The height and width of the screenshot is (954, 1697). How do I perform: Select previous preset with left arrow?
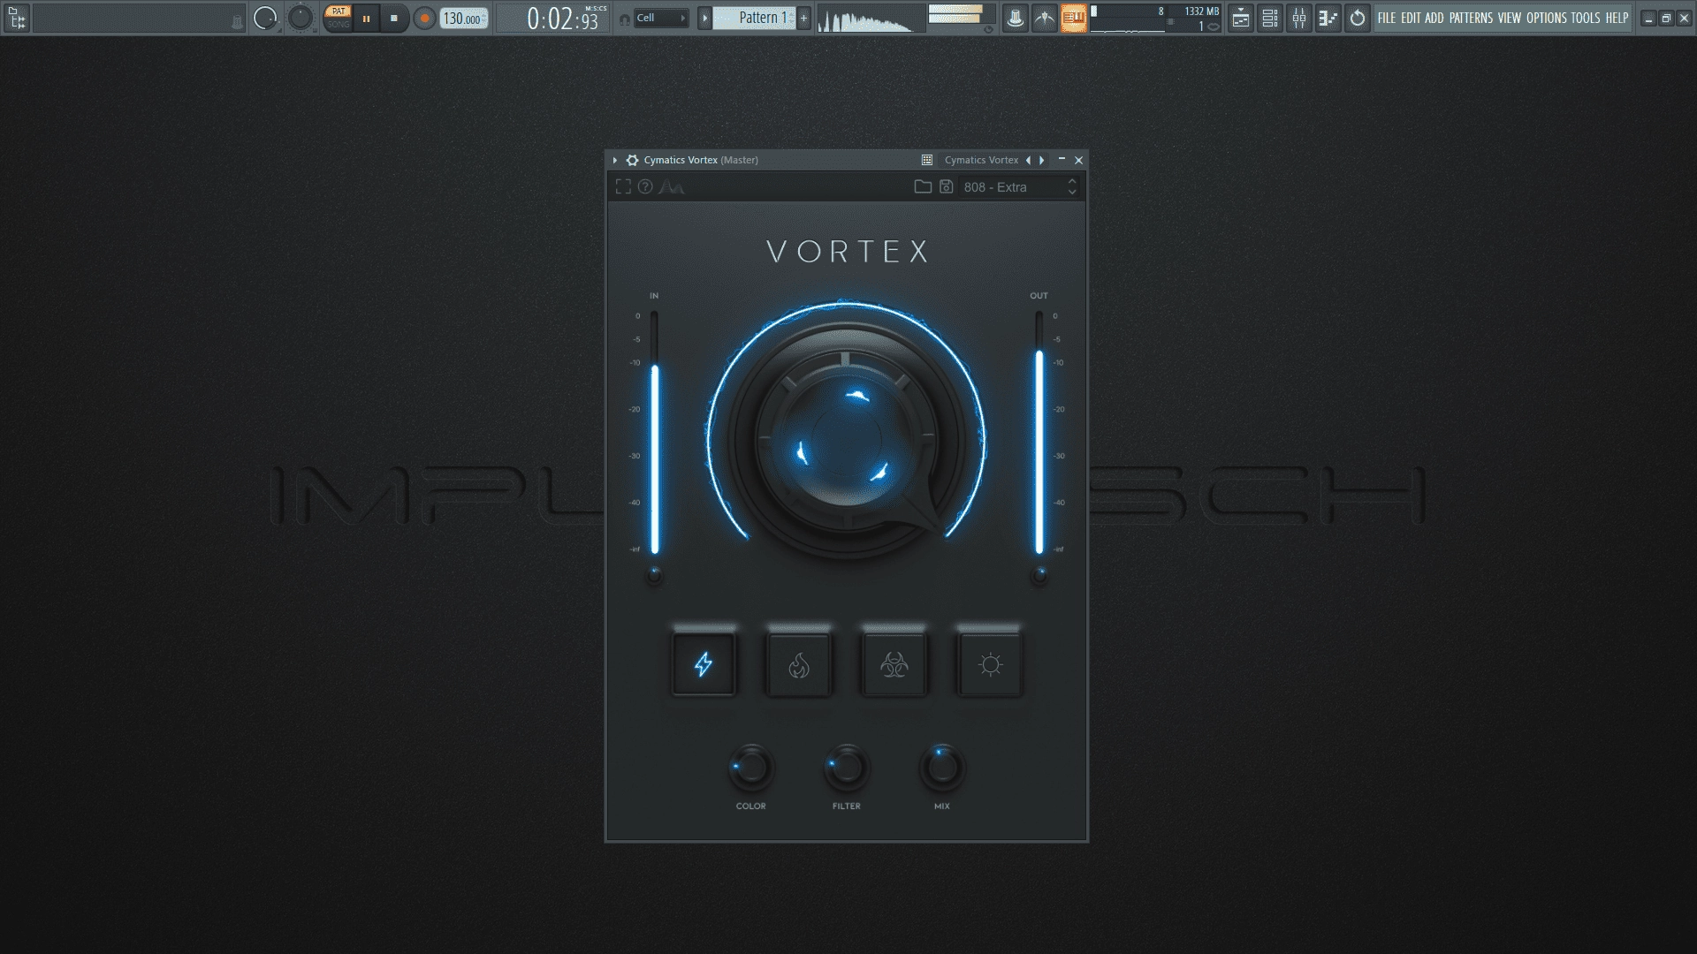[1028, 160]
